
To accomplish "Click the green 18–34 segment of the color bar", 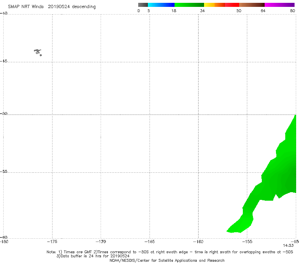I will coord(190,5).
